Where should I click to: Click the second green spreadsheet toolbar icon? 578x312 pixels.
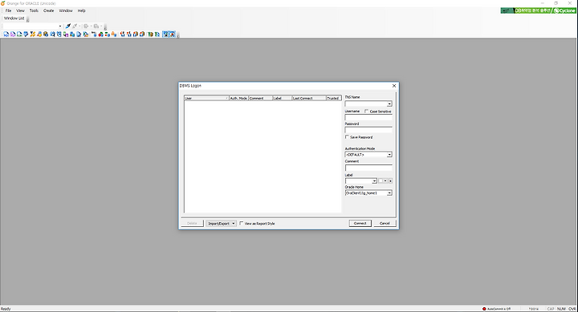(157, 34)
